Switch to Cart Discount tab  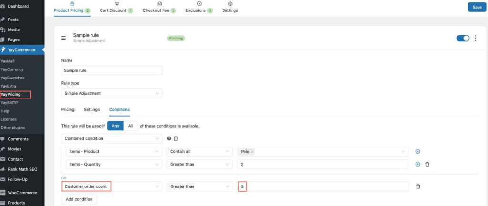[x=116, y=8]
